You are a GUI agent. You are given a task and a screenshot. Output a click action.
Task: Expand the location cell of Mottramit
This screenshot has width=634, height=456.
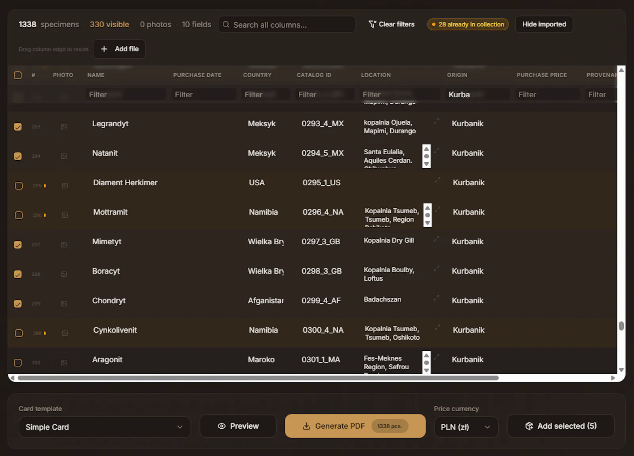tap(437, 209)
